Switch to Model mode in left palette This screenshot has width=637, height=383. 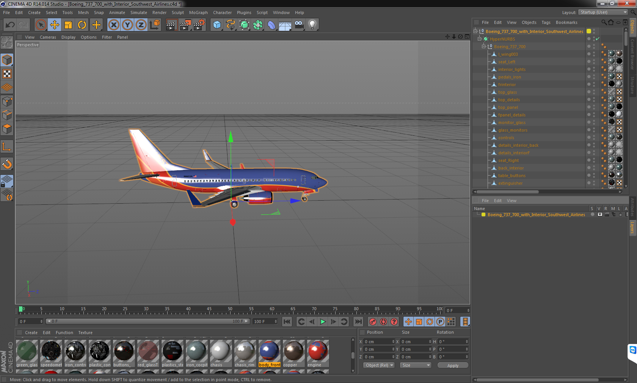pos(7,60)
